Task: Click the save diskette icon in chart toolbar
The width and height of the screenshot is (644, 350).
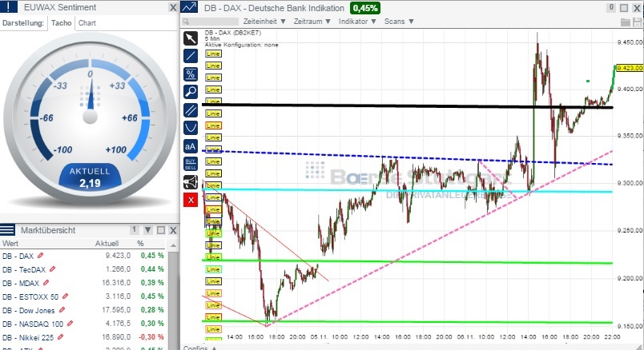Action: [637, 22]
